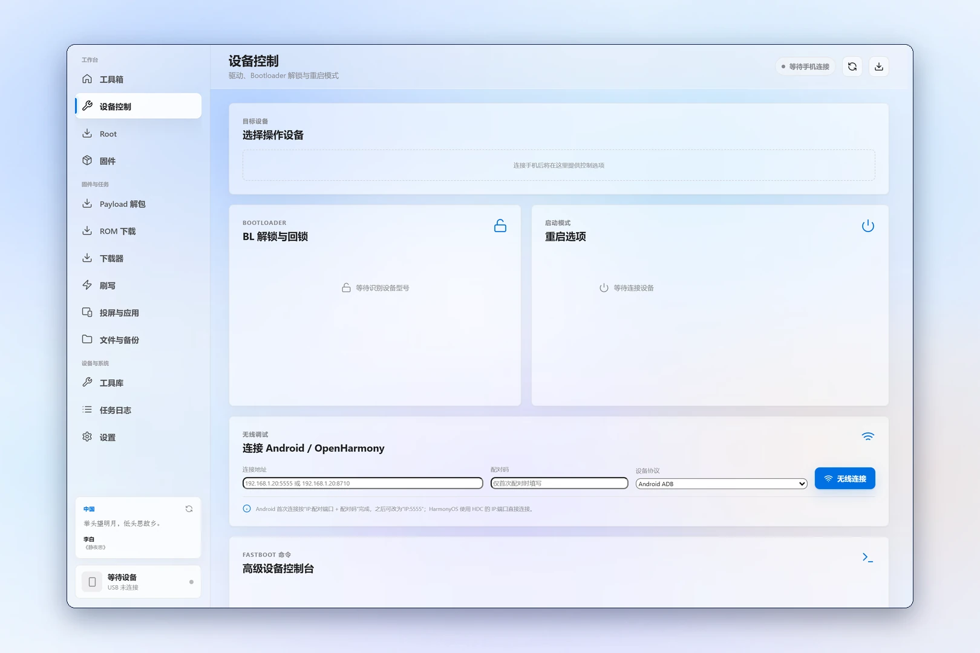The height and width of the screenshot is (653, 980).
Task: Click the ROM 下载 icon
Action: click(x=87, y=231)
